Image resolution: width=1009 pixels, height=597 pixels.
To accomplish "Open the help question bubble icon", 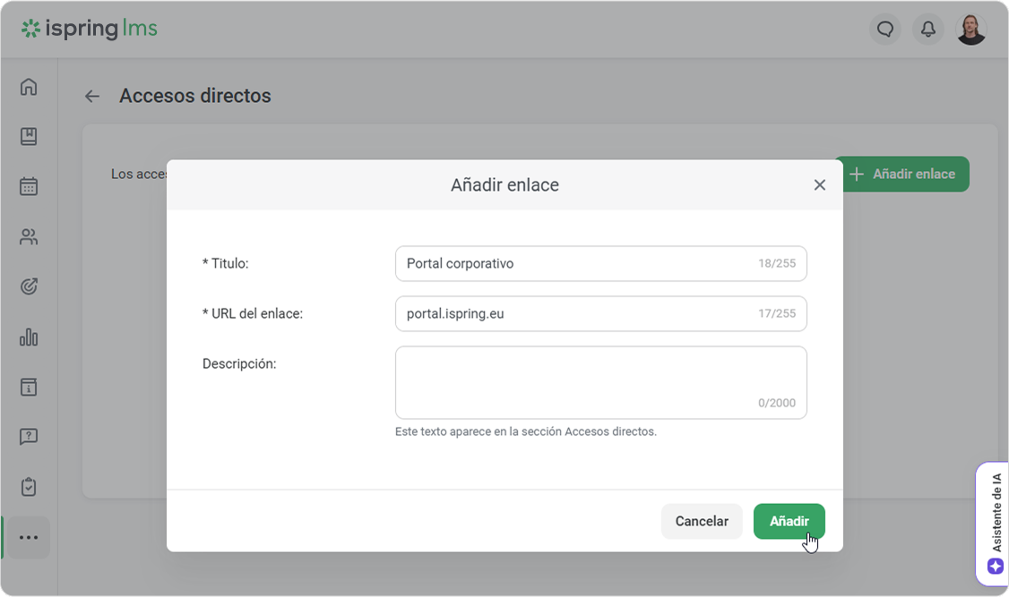I will click(x=29, y=437).
